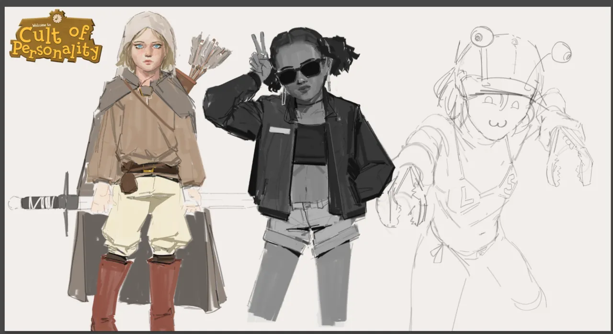Click the gear emblem atop the logo
This screenshot has width=613, height=334.
pos(57,17)
